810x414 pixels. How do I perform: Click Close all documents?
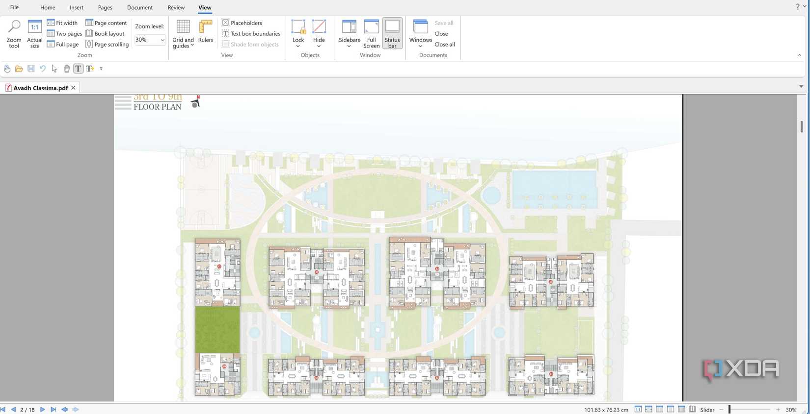pos(445,45)
